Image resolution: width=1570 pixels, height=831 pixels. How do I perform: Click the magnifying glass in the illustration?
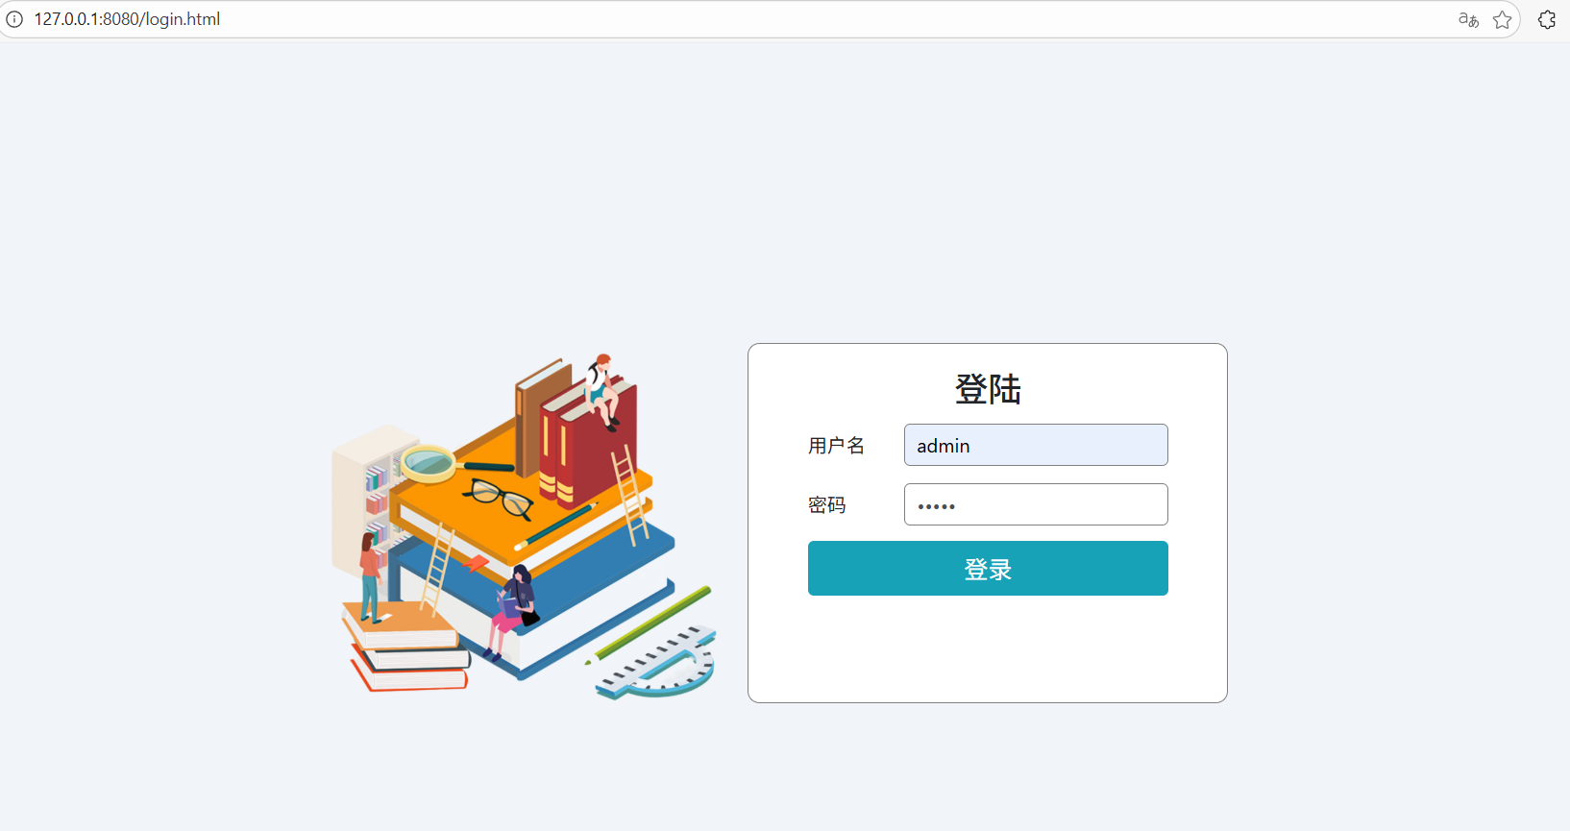pyautogui.click(x=454, y=464)
